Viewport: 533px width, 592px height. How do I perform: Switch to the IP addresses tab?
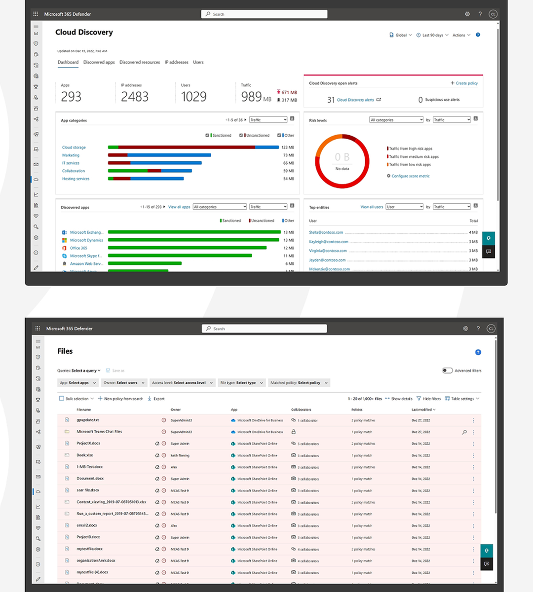(176, 62)
